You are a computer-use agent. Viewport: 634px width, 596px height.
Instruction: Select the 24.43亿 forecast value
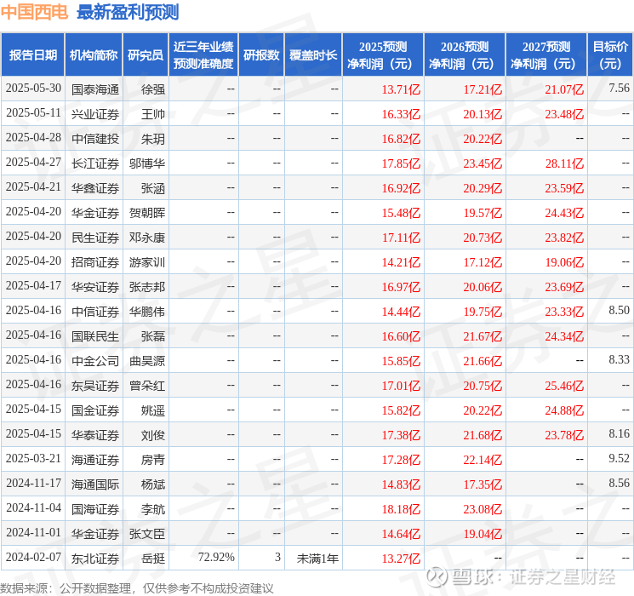coord(564,213)
